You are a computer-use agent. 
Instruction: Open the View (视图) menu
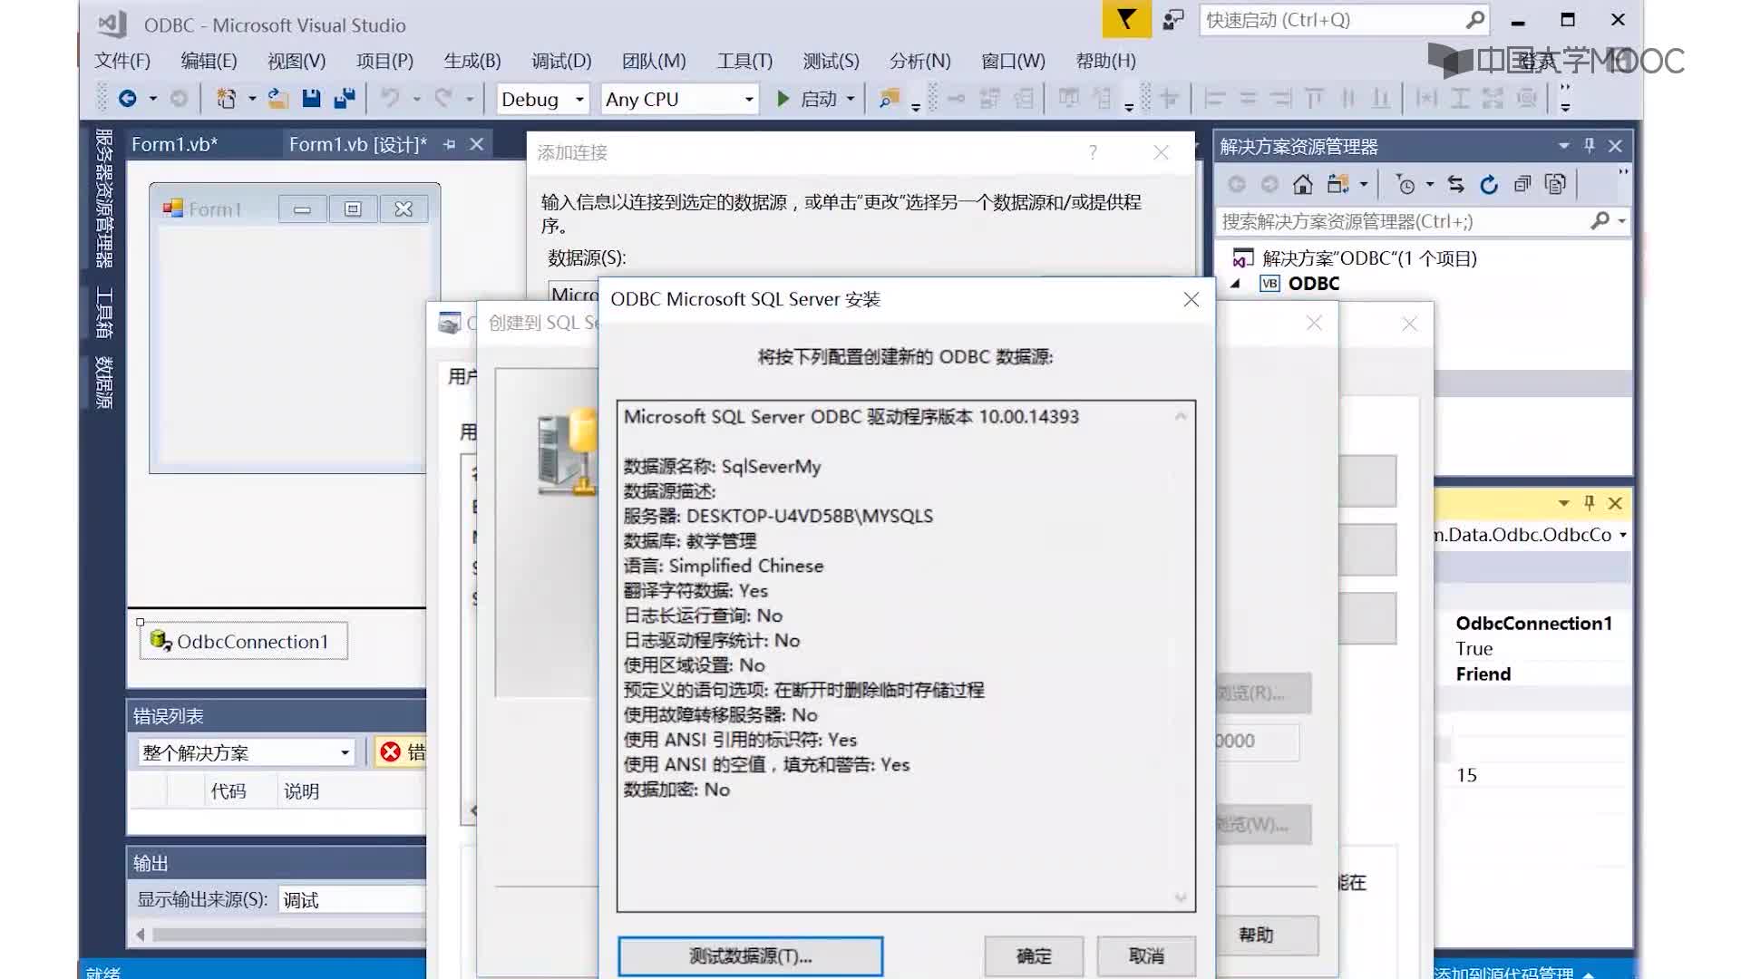[x=297, y=61]
